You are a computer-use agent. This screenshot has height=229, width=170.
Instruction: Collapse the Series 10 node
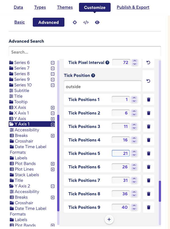(x=53, y=85)
